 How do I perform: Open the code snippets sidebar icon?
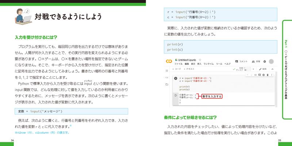pos(167,78)
